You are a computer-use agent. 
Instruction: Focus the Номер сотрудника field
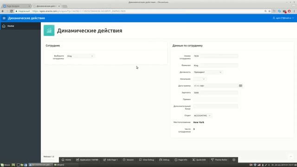pos(215,56)
